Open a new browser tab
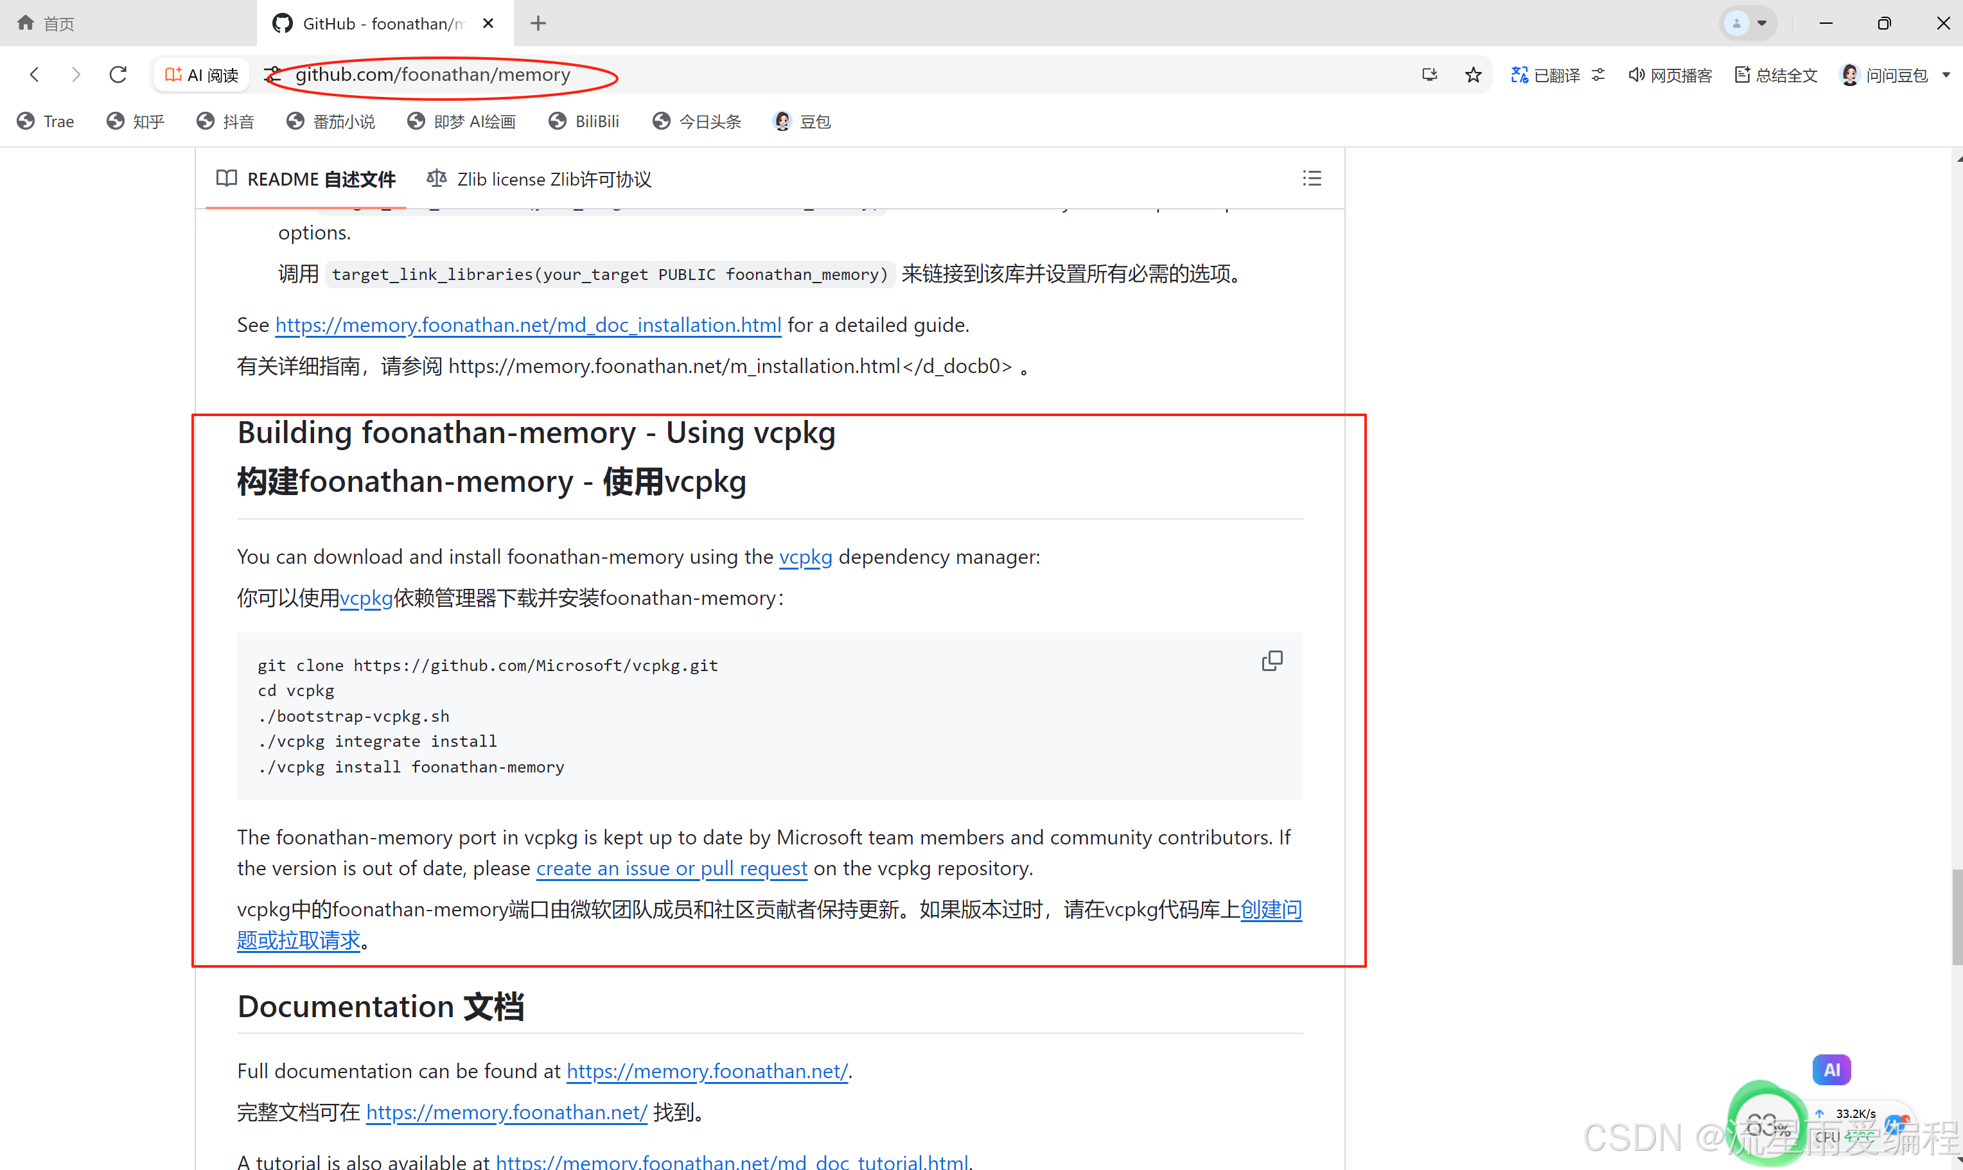1963x1170 pixels. tap(538, 23)
